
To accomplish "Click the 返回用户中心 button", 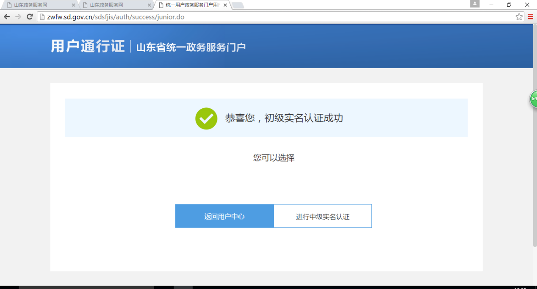I will point(224,216).
